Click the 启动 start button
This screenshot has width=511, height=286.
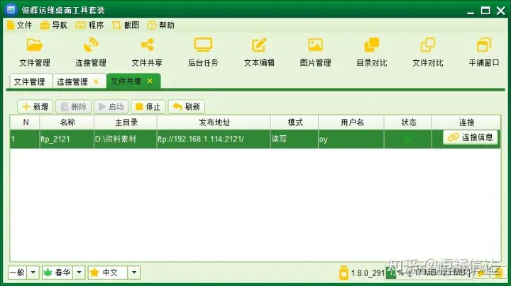tap(111, 107)
